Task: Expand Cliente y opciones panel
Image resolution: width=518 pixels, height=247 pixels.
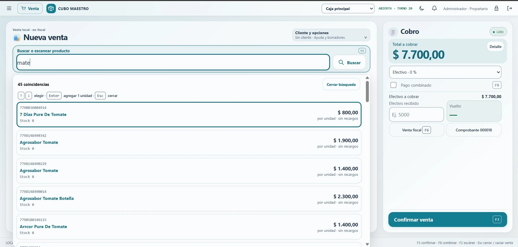Action: pyautogui.click(x=331, y=35)
